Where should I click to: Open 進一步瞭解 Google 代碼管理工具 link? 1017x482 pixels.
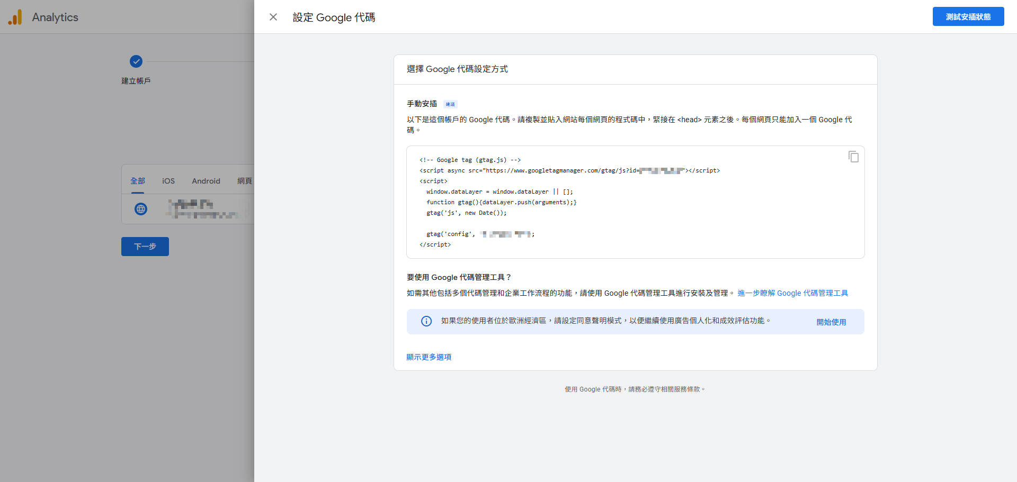(x=792, y=293)
